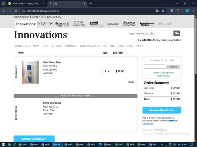Screen dimensions: 197x147
Task: Click the address bar URL
Action: [x=43, y=11]
